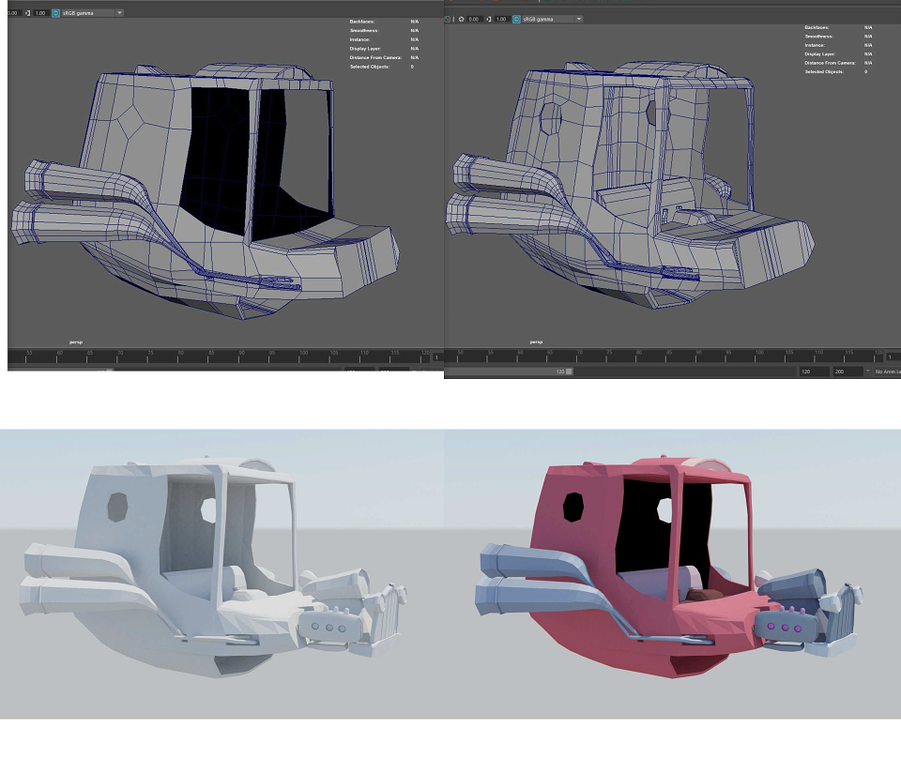Click the gamma value 1.00 in left viewport
901x758 pixels.
click(40, 12)
